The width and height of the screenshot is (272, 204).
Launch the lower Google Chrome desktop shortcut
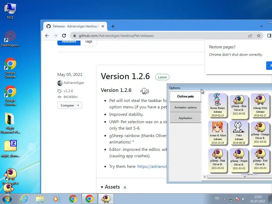[x=10, y=95]
